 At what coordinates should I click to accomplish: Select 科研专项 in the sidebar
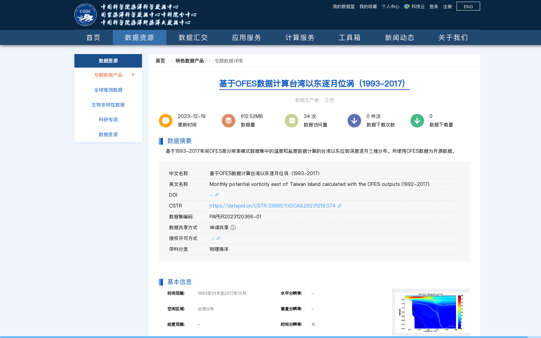(108, 120)
